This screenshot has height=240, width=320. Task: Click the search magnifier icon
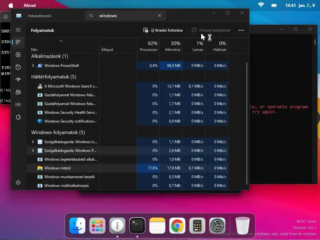coord(91,16)
